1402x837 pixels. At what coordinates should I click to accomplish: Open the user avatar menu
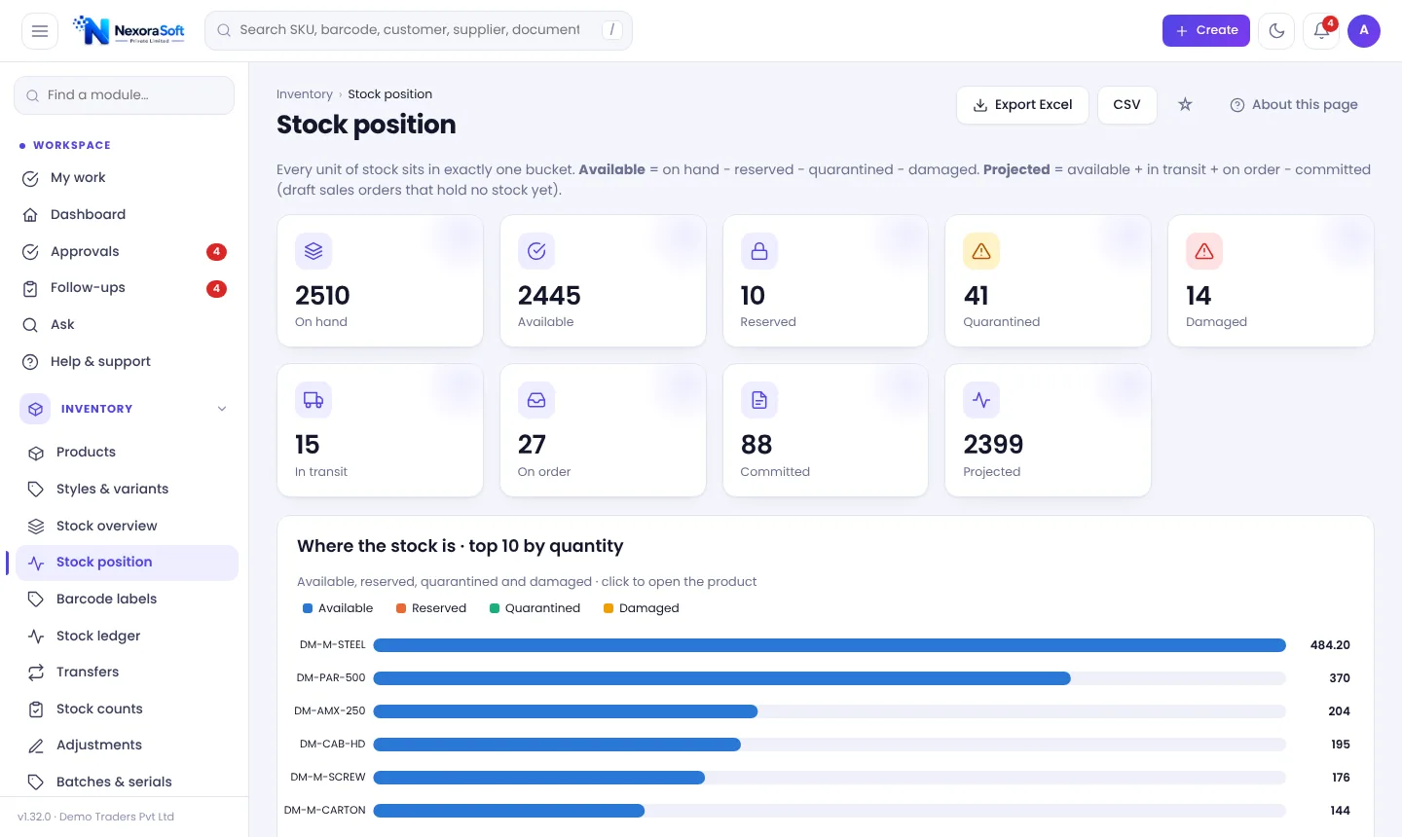[x=1364, y=30]
